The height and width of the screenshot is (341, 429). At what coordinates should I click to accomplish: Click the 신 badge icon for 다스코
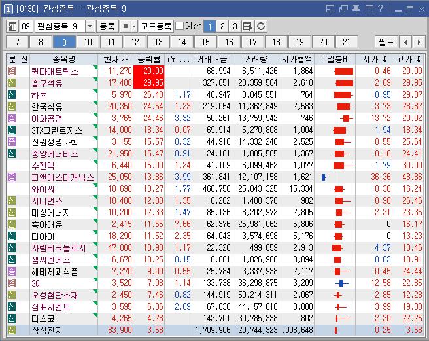pyautogui.click(x=12, y=318)
